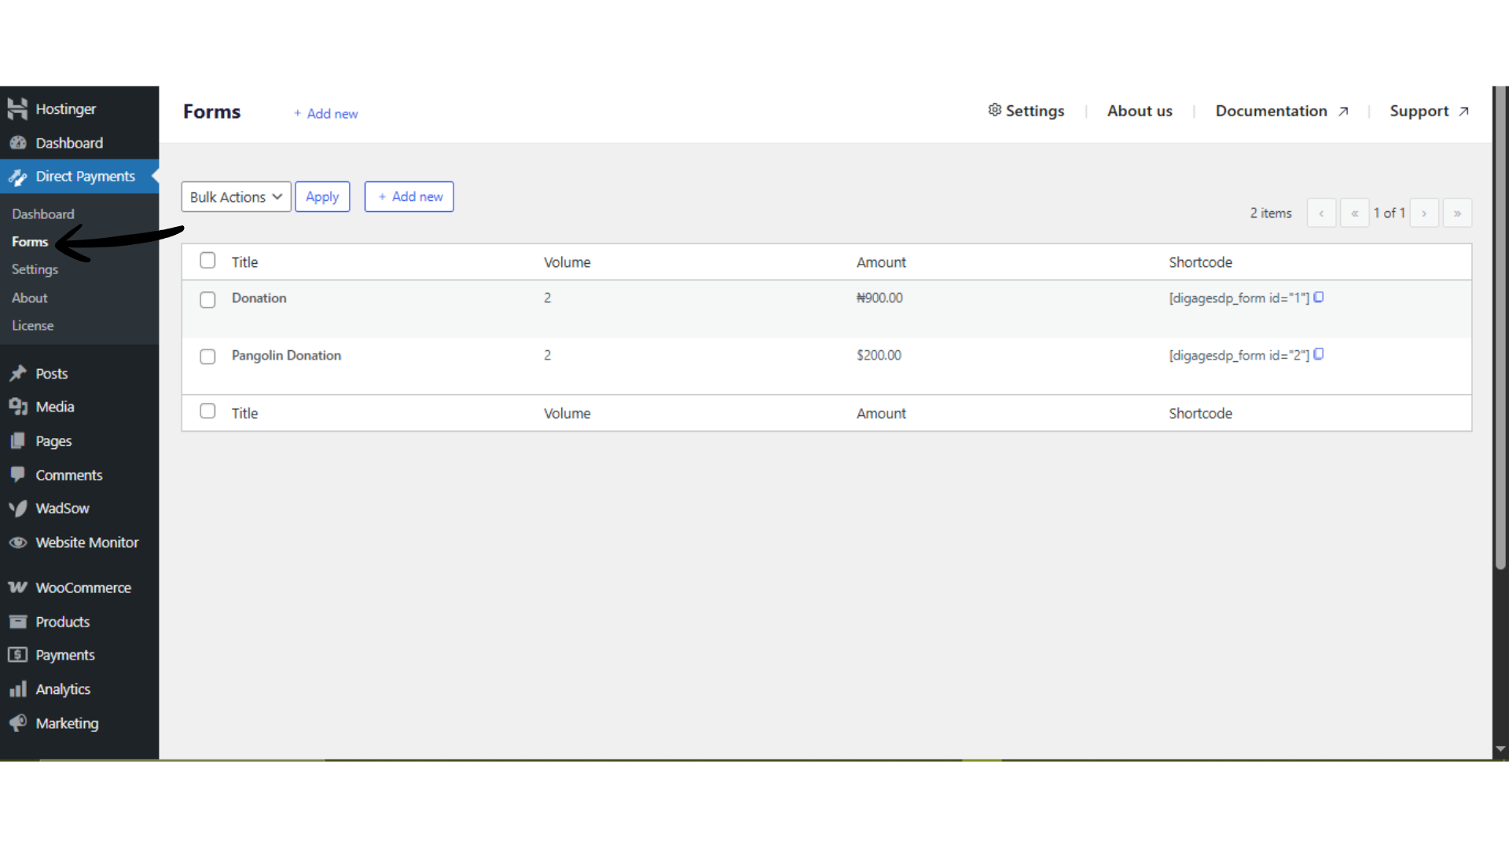Check the Donation row checkbox

point(207,300)
